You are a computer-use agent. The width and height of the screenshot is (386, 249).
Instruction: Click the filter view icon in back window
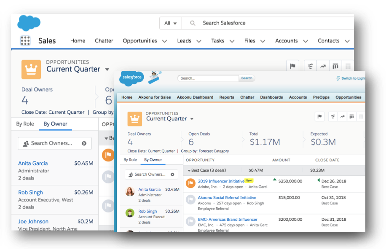(x=311, y=66)
